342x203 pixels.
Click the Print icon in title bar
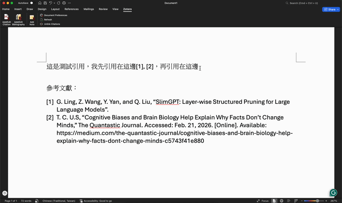[x=64, y=3]
